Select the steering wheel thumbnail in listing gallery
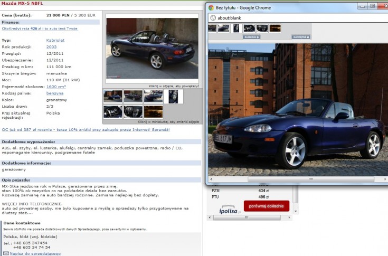The height and width of the screenshot is (256, 388). [x=133, y=111]
